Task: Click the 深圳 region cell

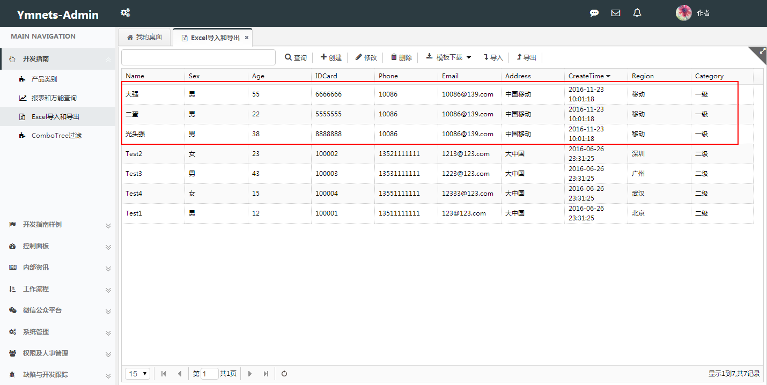Action: pos(660,154)
